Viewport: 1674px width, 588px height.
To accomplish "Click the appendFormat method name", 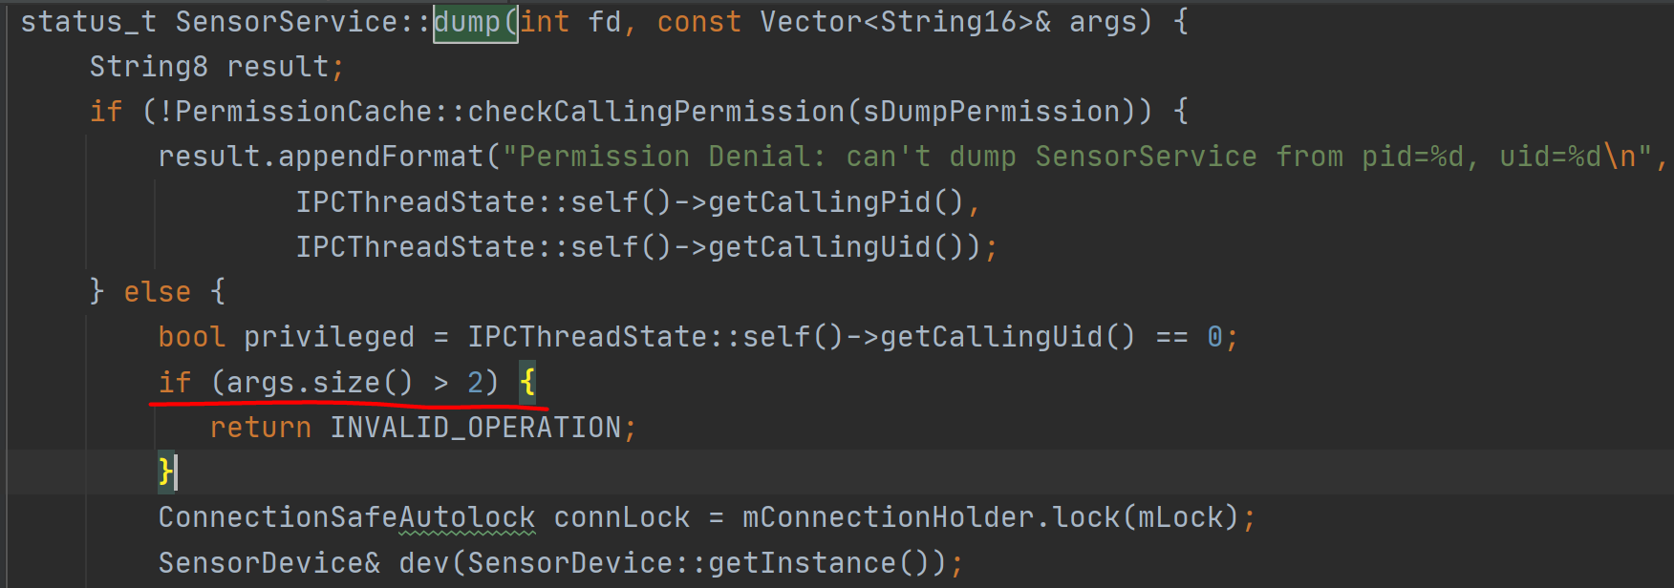I will point(380,157).
